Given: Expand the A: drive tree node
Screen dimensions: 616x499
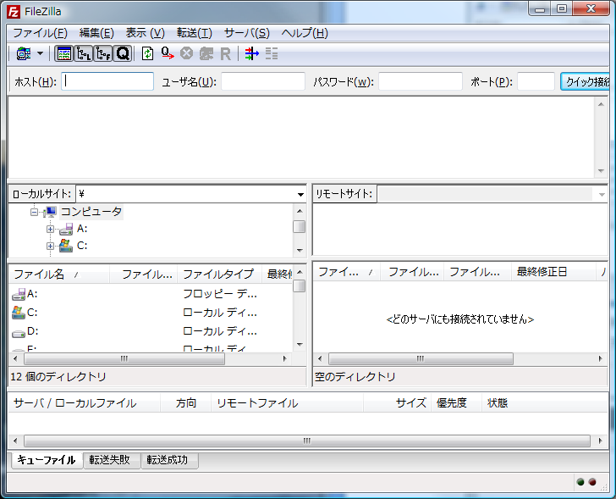Looking at the screenshot, I should (50, 230).
